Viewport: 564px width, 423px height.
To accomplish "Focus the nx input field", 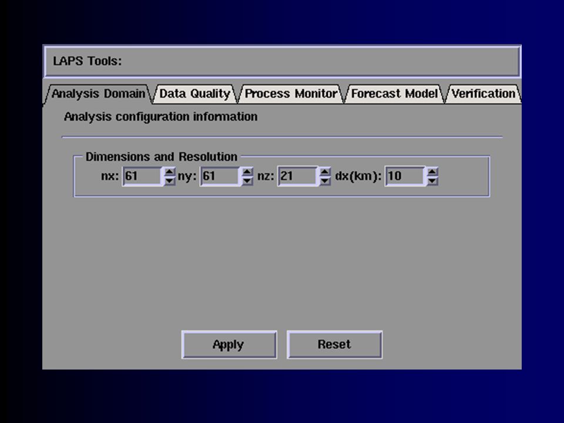I will click(143, 176).
